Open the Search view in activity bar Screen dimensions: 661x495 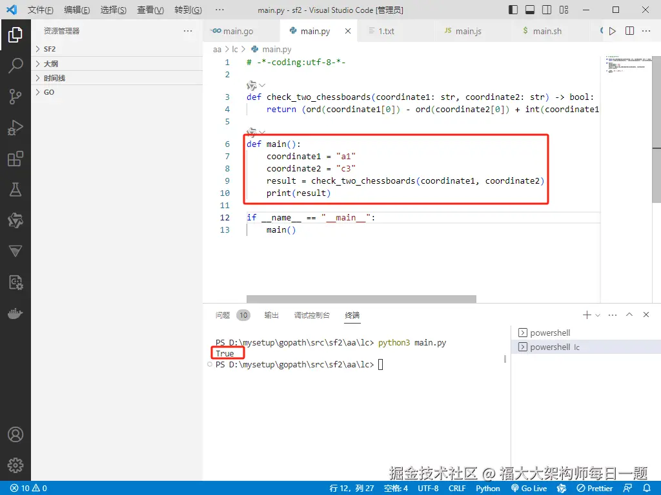click(15, 65)
